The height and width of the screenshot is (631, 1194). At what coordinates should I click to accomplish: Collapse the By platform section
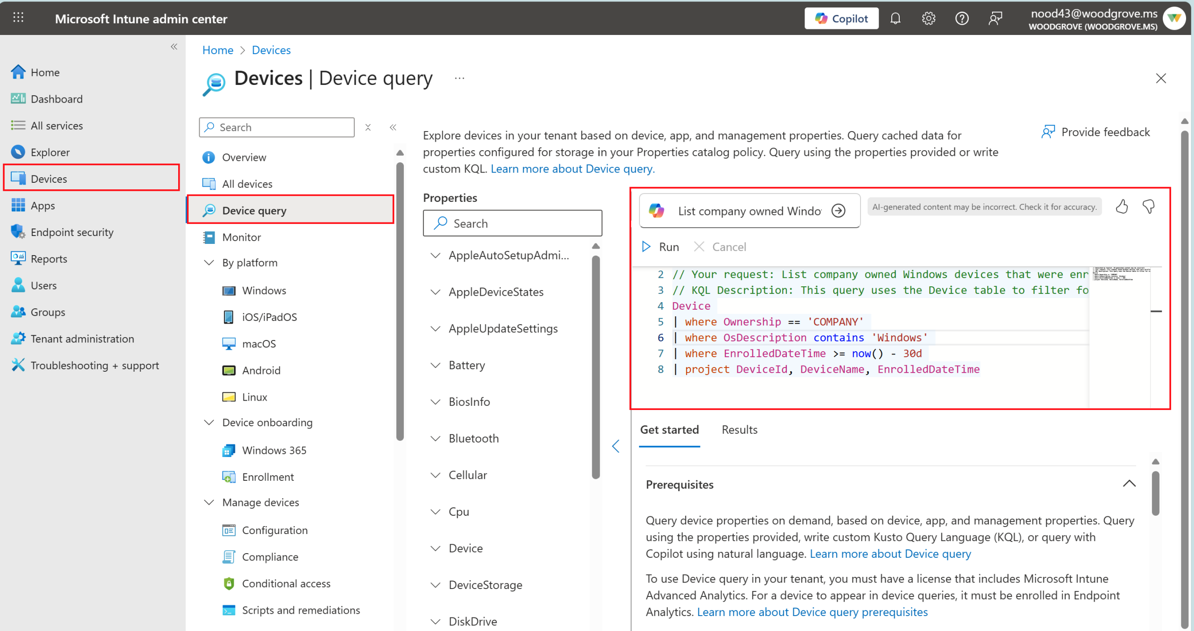pos(209,263)
